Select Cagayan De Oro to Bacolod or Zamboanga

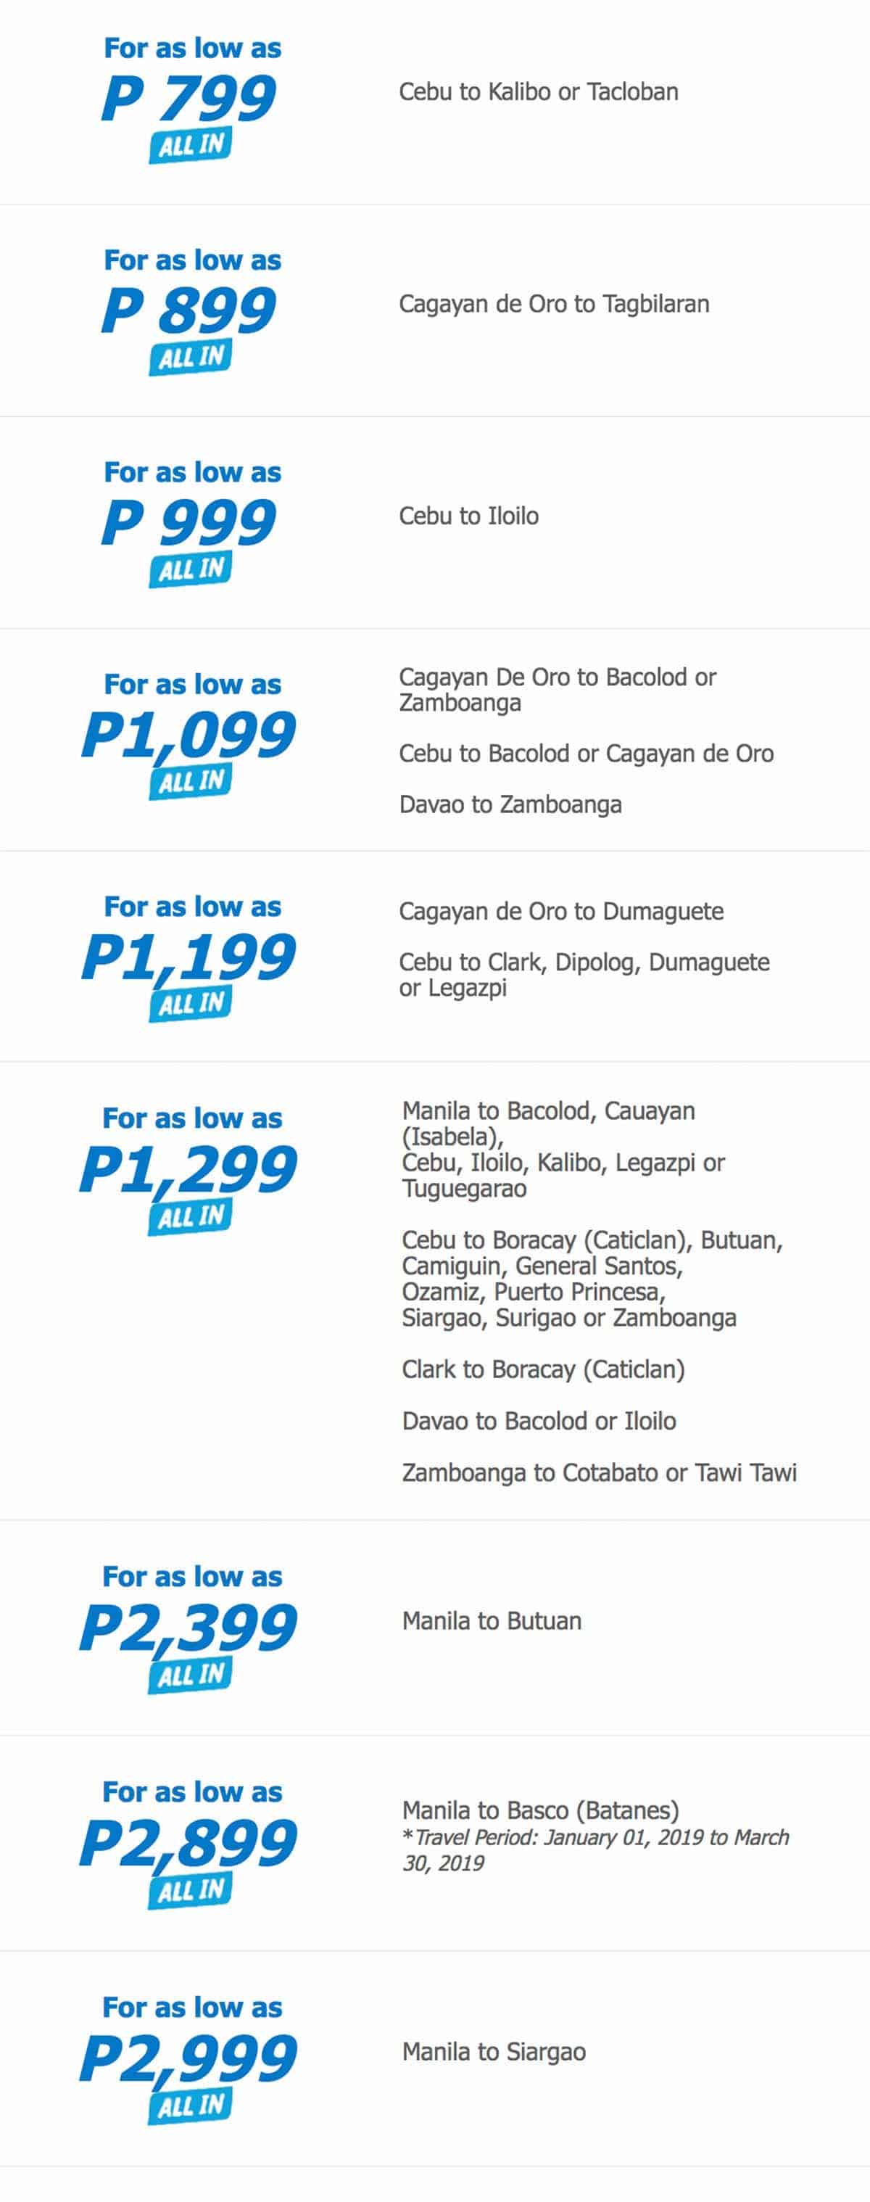point(558,690)
